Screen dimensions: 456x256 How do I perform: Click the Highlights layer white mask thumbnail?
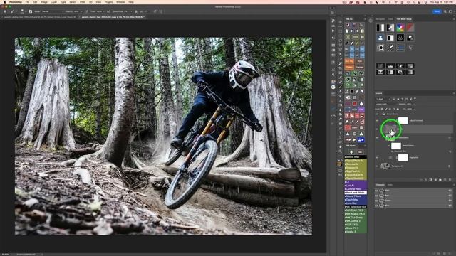(403, 158)
